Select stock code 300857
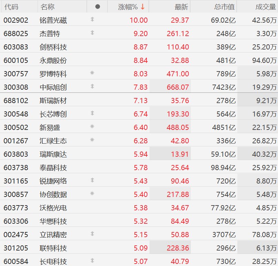The width and height of the screenshot is (278, 266). coord(16,195)
